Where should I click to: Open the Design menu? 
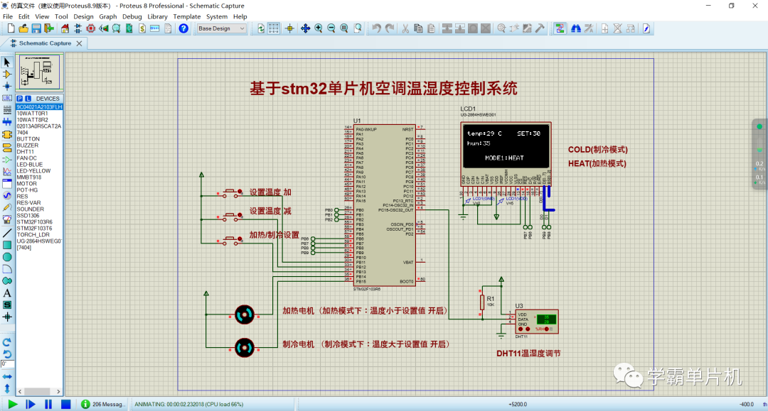[x=83, y=16]
